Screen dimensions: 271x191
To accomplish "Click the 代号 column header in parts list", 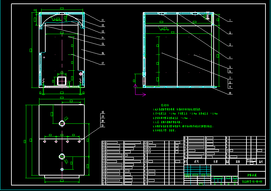I will (x=196, y=162).
